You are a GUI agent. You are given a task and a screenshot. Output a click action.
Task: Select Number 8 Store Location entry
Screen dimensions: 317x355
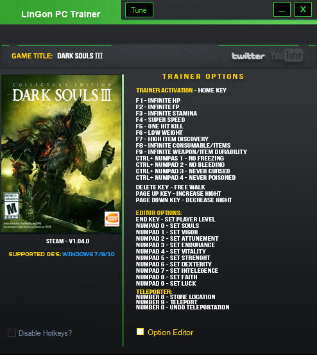175,297
